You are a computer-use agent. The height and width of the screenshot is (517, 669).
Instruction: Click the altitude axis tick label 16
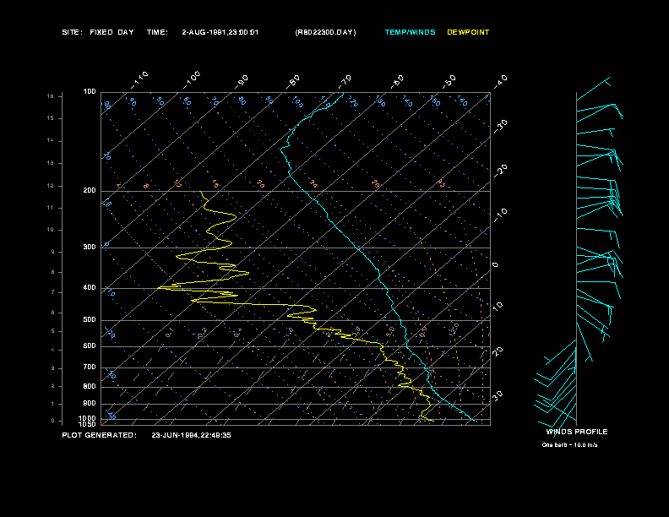51,96
